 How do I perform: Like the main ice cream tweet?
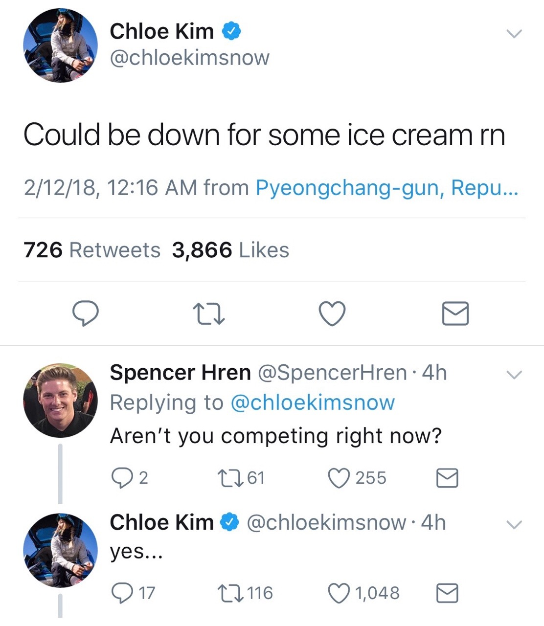click(332, 313)
